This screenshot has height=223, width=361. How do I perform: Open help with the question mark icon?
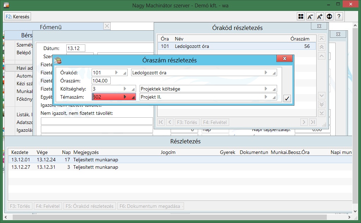pyautogui.click(x=339, y=16)
